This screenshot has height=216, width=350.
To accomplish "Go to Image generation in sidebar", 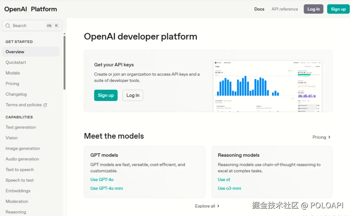I will pos(23,148).
